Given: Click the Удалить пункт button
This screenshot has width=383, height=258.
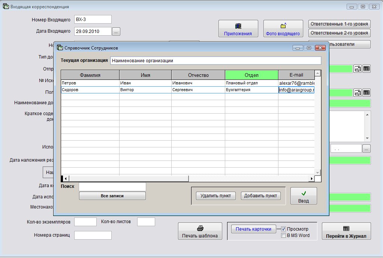Looking at the screenshot, I should [x=216, y=196].
